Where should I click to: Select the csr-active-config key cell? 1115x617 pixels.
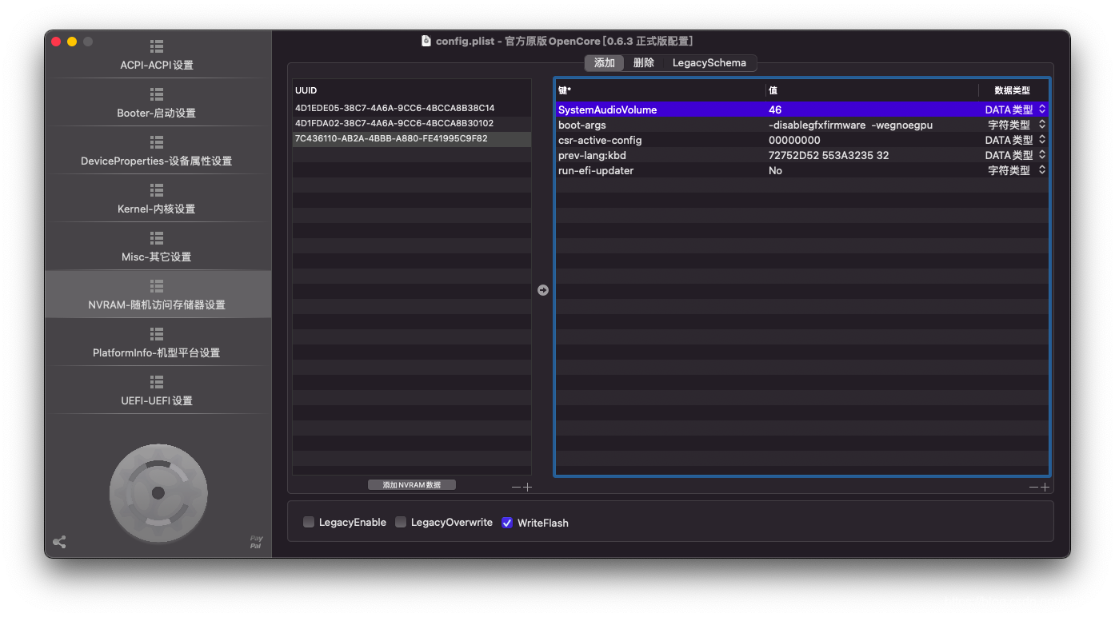tap(660, 140)
